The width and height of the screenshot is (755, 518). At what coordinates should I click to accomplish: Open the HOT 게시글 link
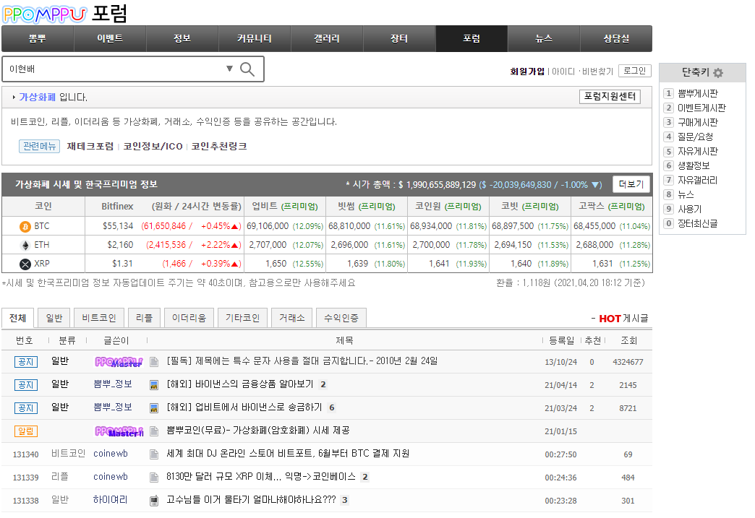pyautogui.click(x=623, y=319)
